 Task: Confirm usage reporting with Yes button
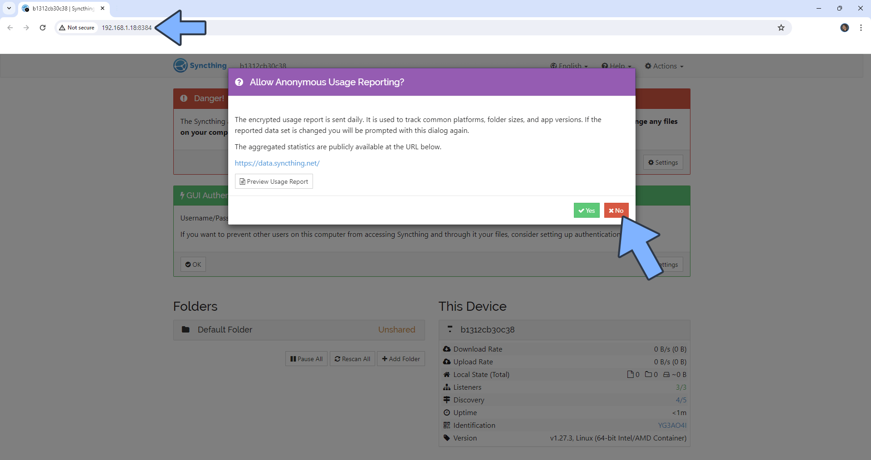(x=587, y=210)
